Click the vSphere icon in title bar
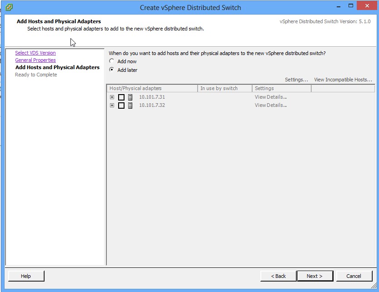Image resolution: width=379 pixels, height=292 pixels. pyautogui.click(x=9, y=7)
